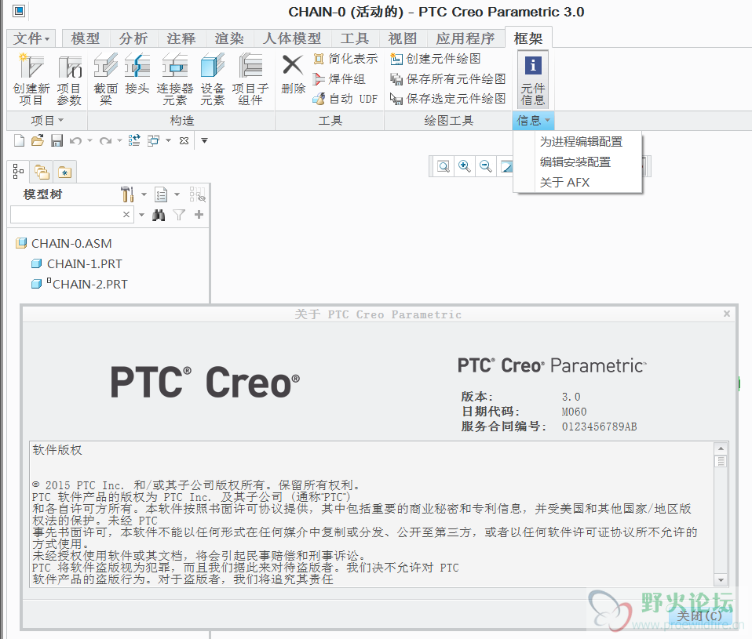The image size is (752, 639).
Task: Close the about PTC Creo dialog
Action: [x=727, y=314]
